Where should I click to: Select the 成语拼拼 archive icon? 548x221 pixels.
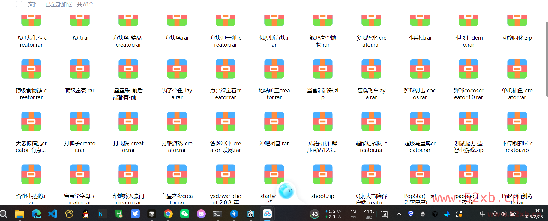(x=323, y=121)
